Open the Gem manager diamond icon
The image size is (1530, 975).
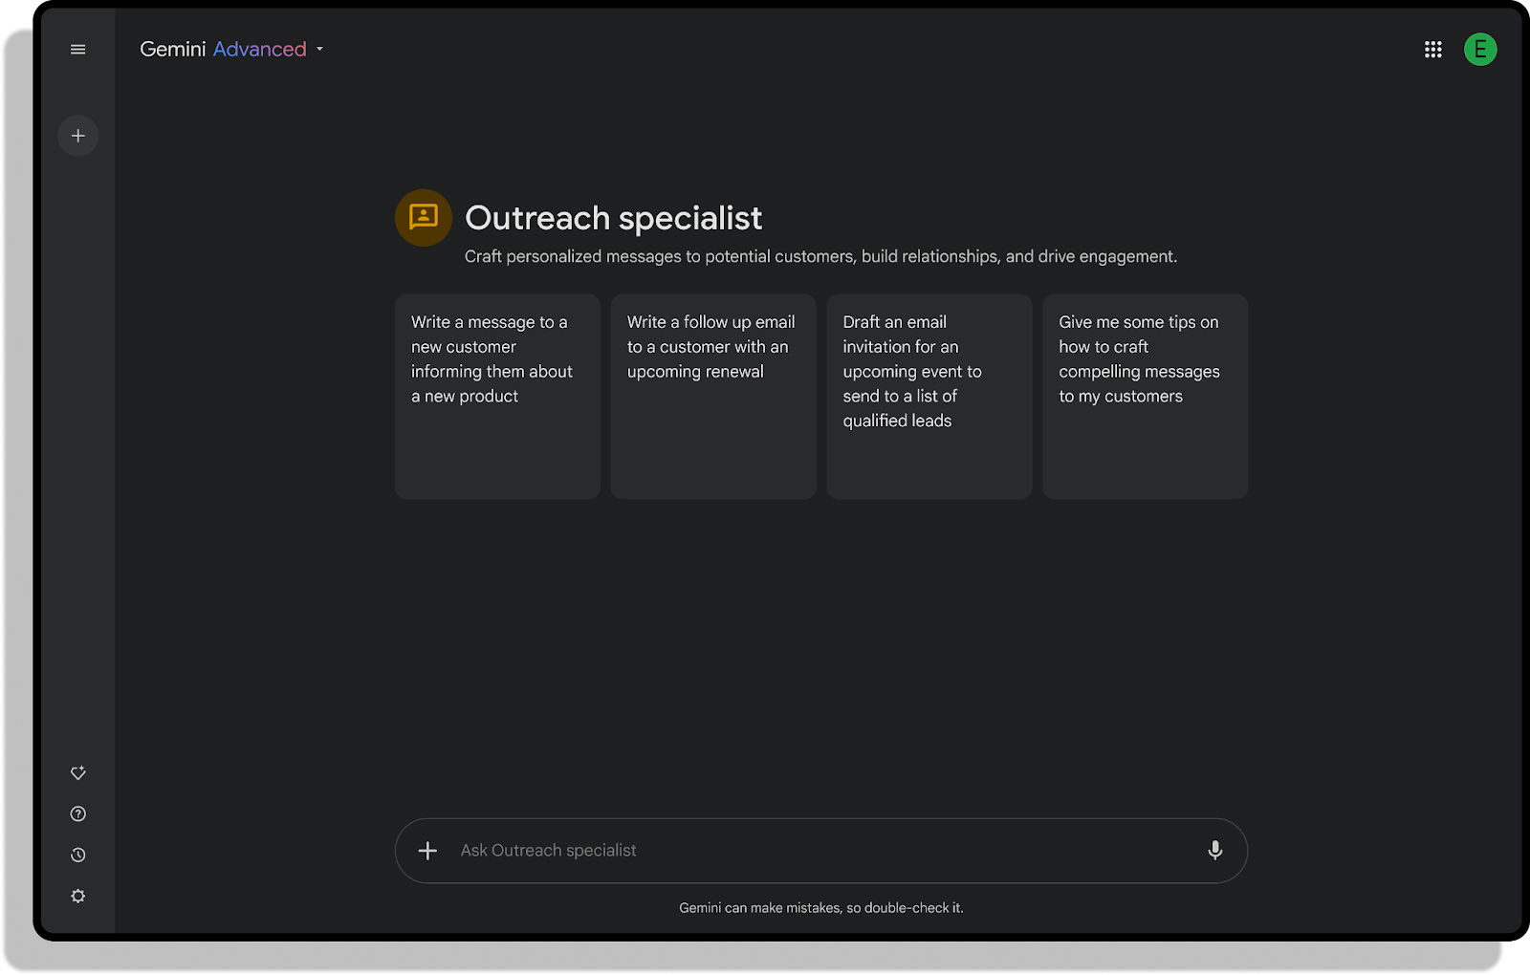(78, 772)
